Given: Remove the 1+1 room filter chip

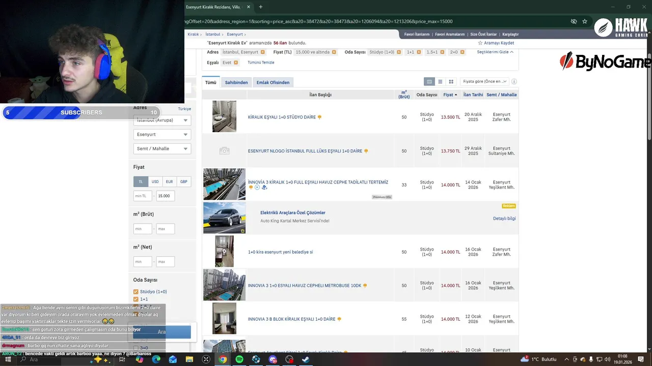Looking at the screenshot, I should coord(419,52).
